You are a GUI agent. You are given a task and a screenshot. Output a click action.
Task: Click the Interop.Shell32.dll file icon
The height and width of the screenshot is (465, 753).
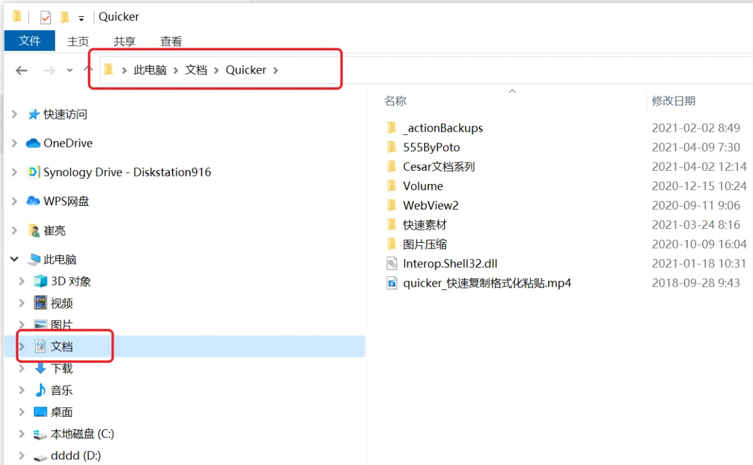coord(392,264)
